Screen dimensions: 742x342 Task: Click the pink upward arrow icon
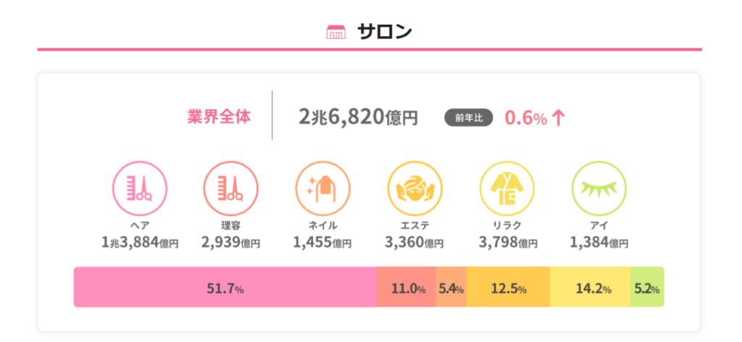[558, 117]
